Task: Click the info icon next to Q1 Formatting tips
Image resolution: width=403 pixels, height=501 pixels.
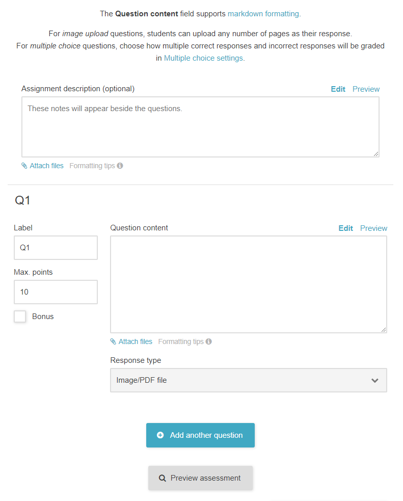Action: [209, 341]
